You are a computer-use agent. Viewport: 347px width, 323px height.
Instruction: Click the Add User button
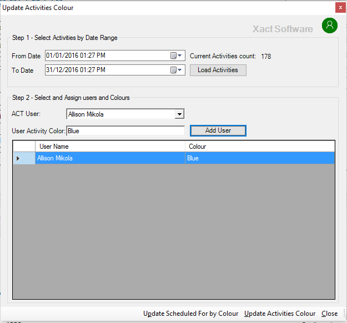tap(218, 130)
